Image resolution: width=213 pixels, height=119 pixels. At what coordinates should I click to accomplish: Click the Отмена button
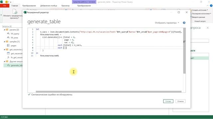point(180,101)
